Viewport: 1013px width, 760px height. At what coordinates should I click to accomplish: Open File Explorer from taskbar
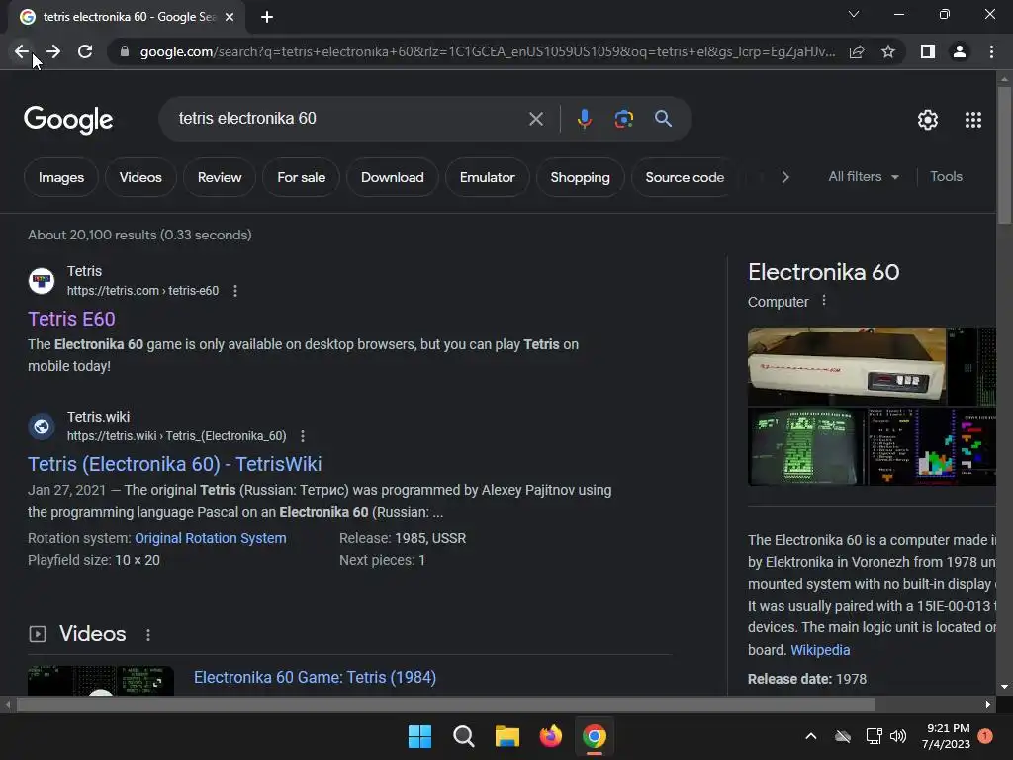coord(507,736)
